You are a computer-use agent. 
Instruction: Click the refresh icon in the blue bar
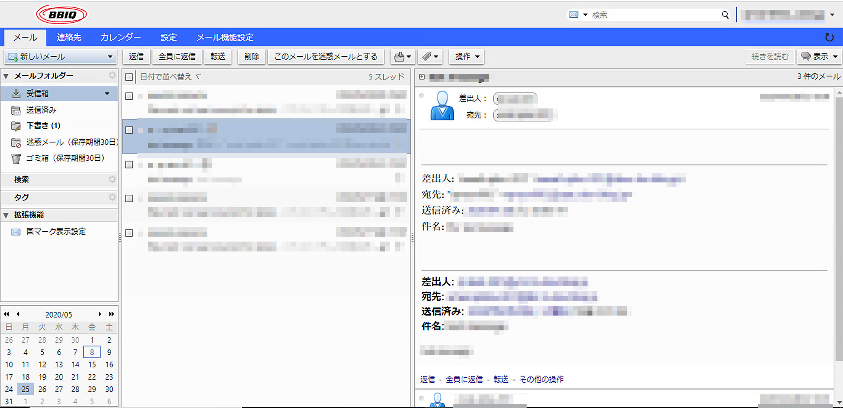tap(829, 37)
